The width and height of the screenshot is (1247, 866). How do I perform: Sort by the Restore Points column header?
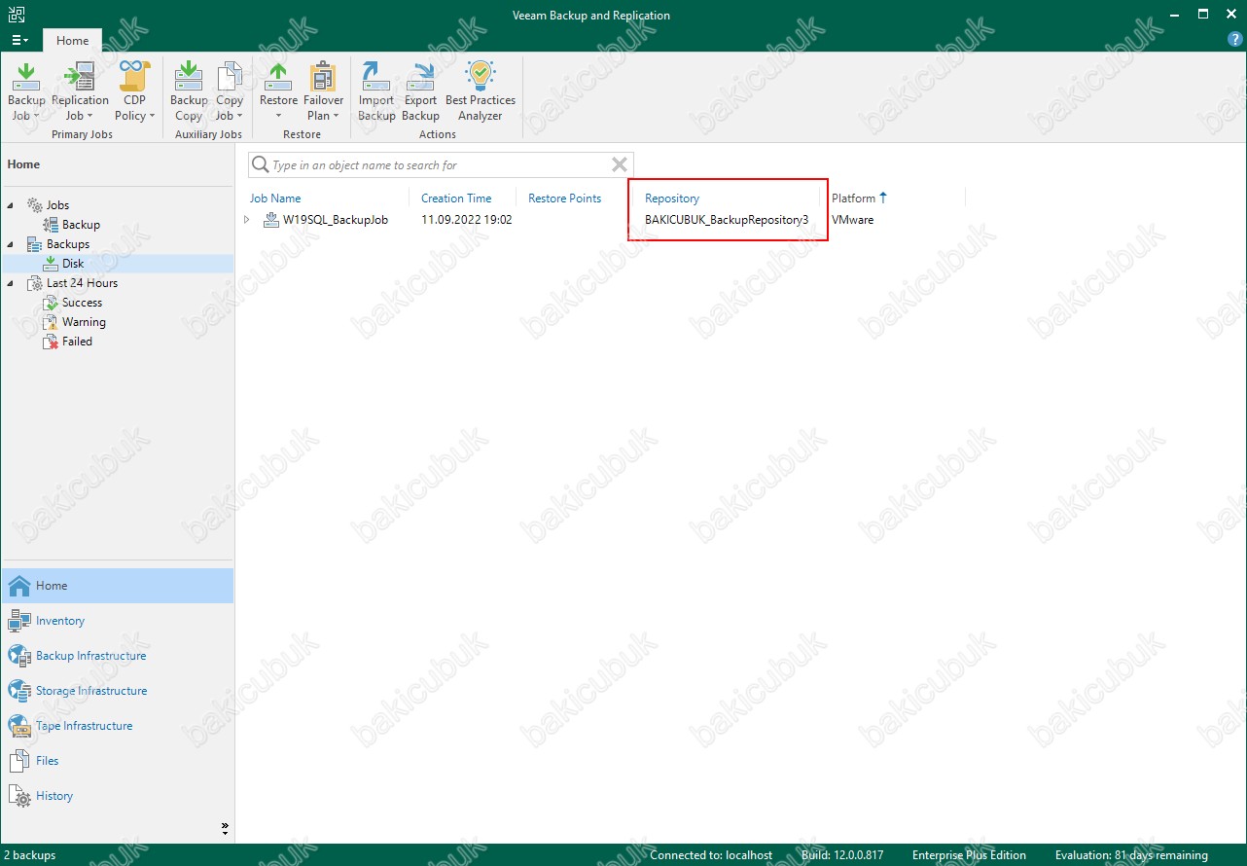(564, 198)
